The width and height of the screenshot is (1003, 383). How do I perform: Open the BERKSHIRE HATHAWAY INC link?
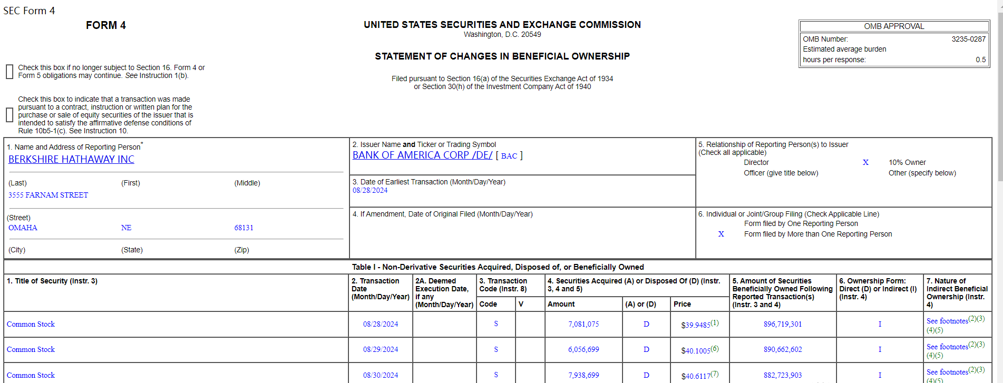coord(71,159)
